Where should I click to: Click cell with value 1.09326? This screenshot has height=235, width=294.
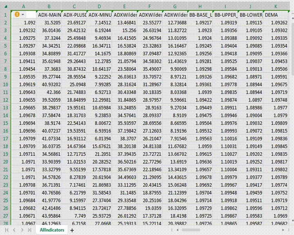pos(200,77)
